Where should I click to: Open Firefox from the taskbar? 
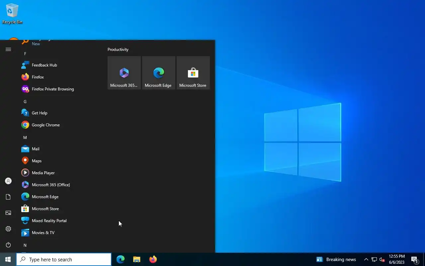(153, 259)
